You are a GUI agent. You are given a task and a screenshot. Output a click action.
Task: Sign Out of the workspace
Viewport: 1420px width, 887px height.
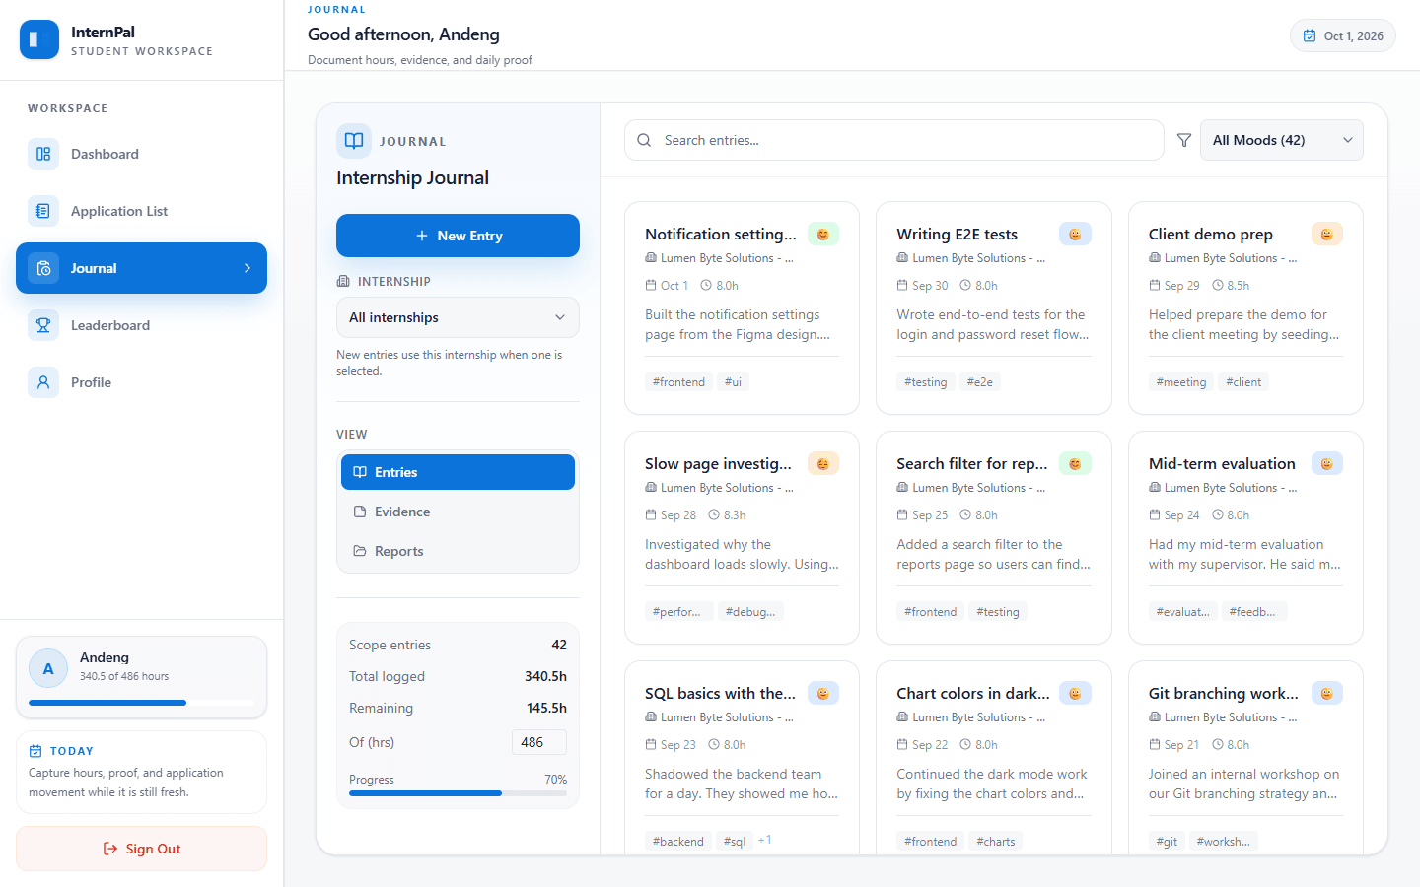[141, 849]
